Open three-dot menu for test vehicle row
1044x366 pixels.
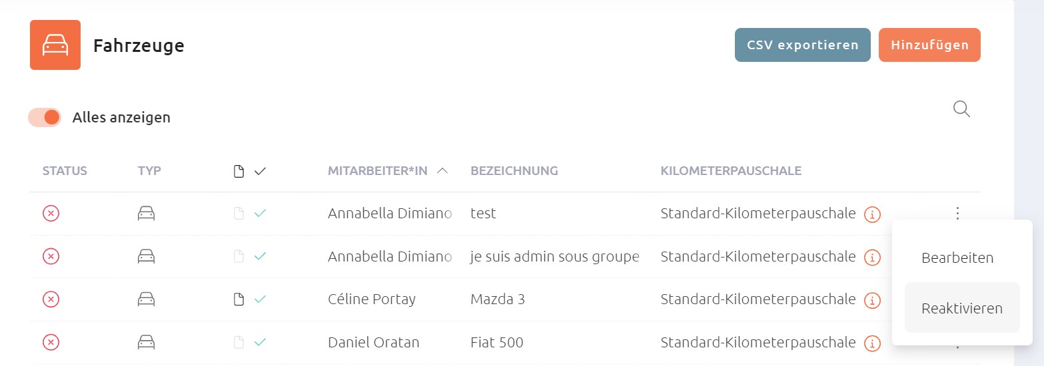[957, 214]
